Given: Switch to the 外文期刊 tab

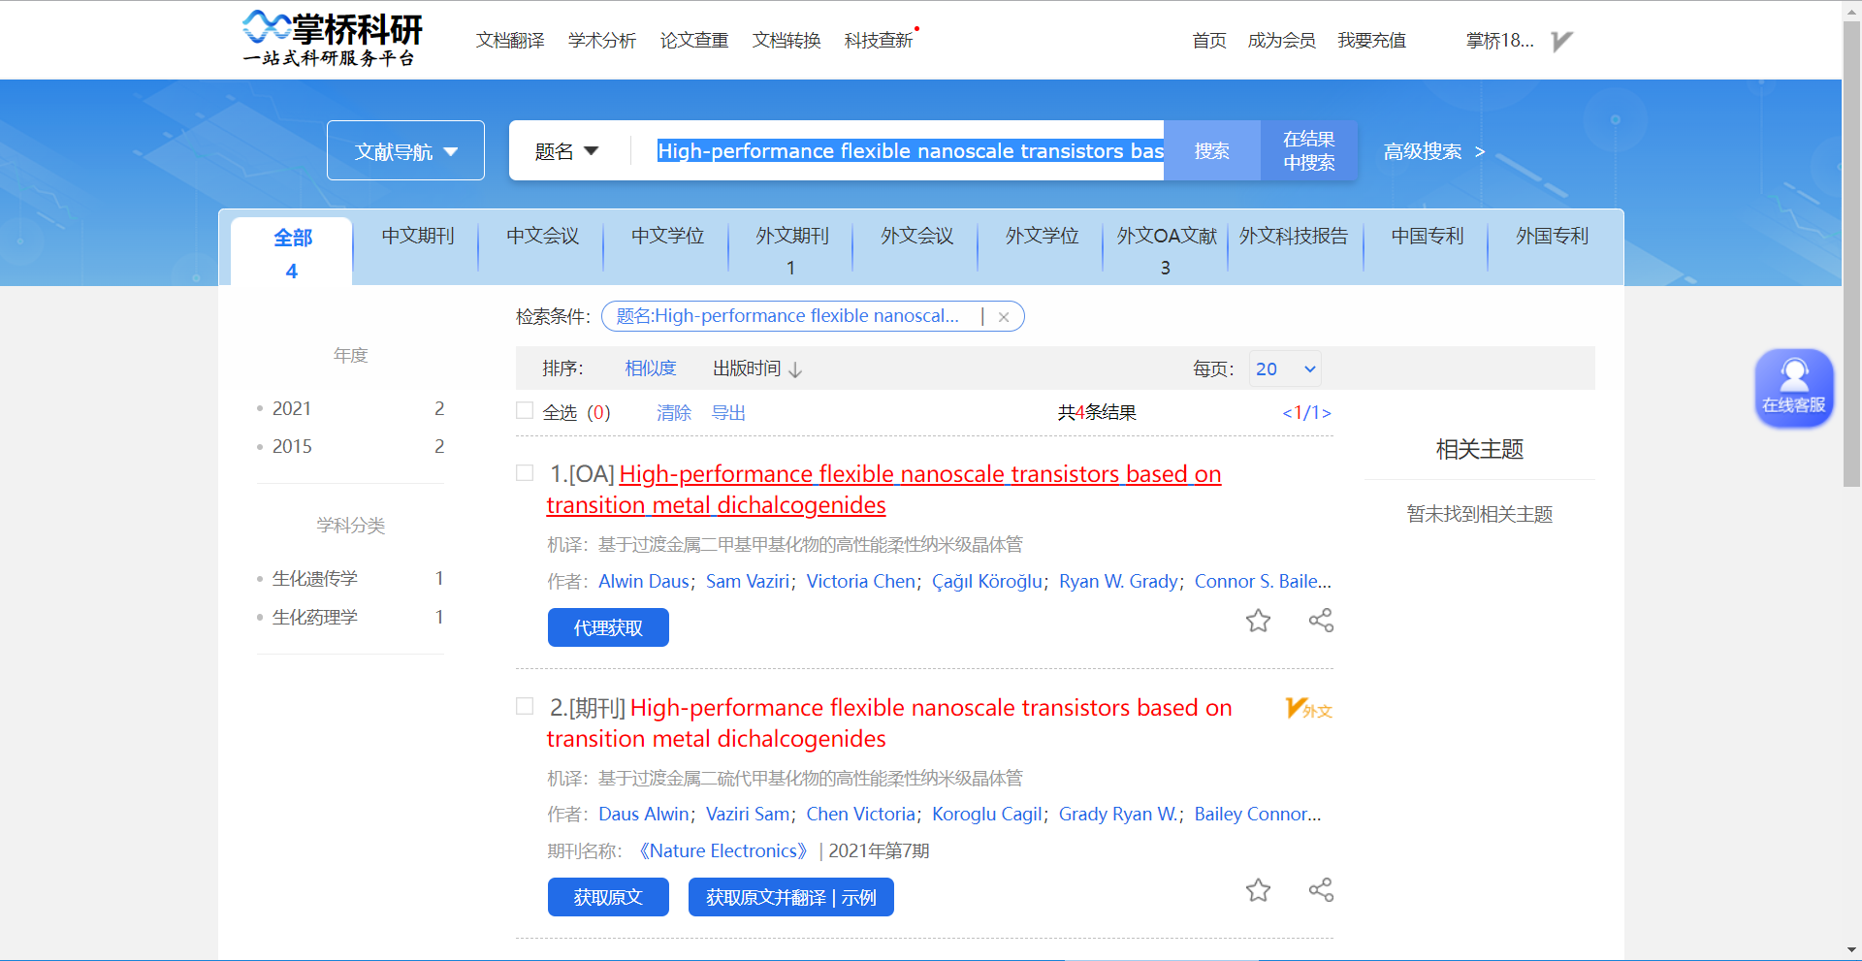Looking at the screenshot, I should click(x=790, y=236).
